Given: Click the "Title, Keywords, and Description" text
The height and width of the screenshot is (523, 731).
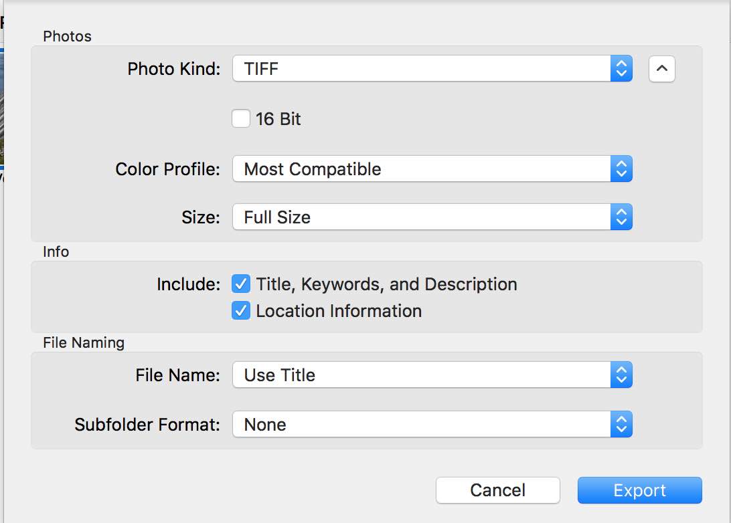Looking at the screenshot, I should (x=386, y=285).
